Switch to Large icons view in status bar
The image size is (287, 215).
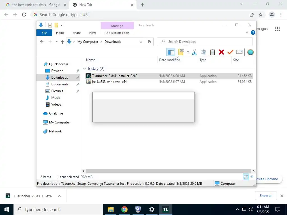(252, 177)
